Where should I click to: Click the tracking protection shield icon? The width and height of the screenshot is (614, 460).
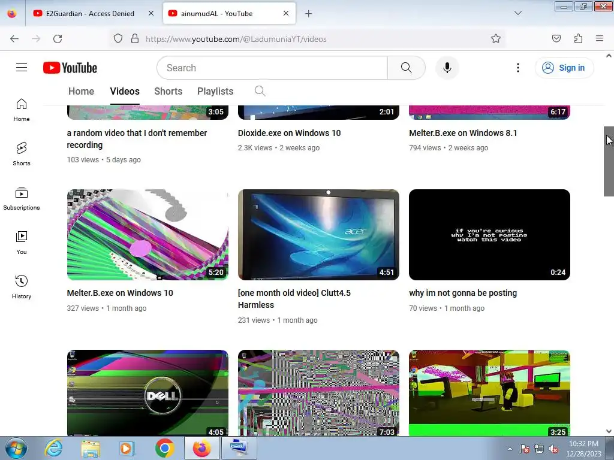(x=118, y=39)
